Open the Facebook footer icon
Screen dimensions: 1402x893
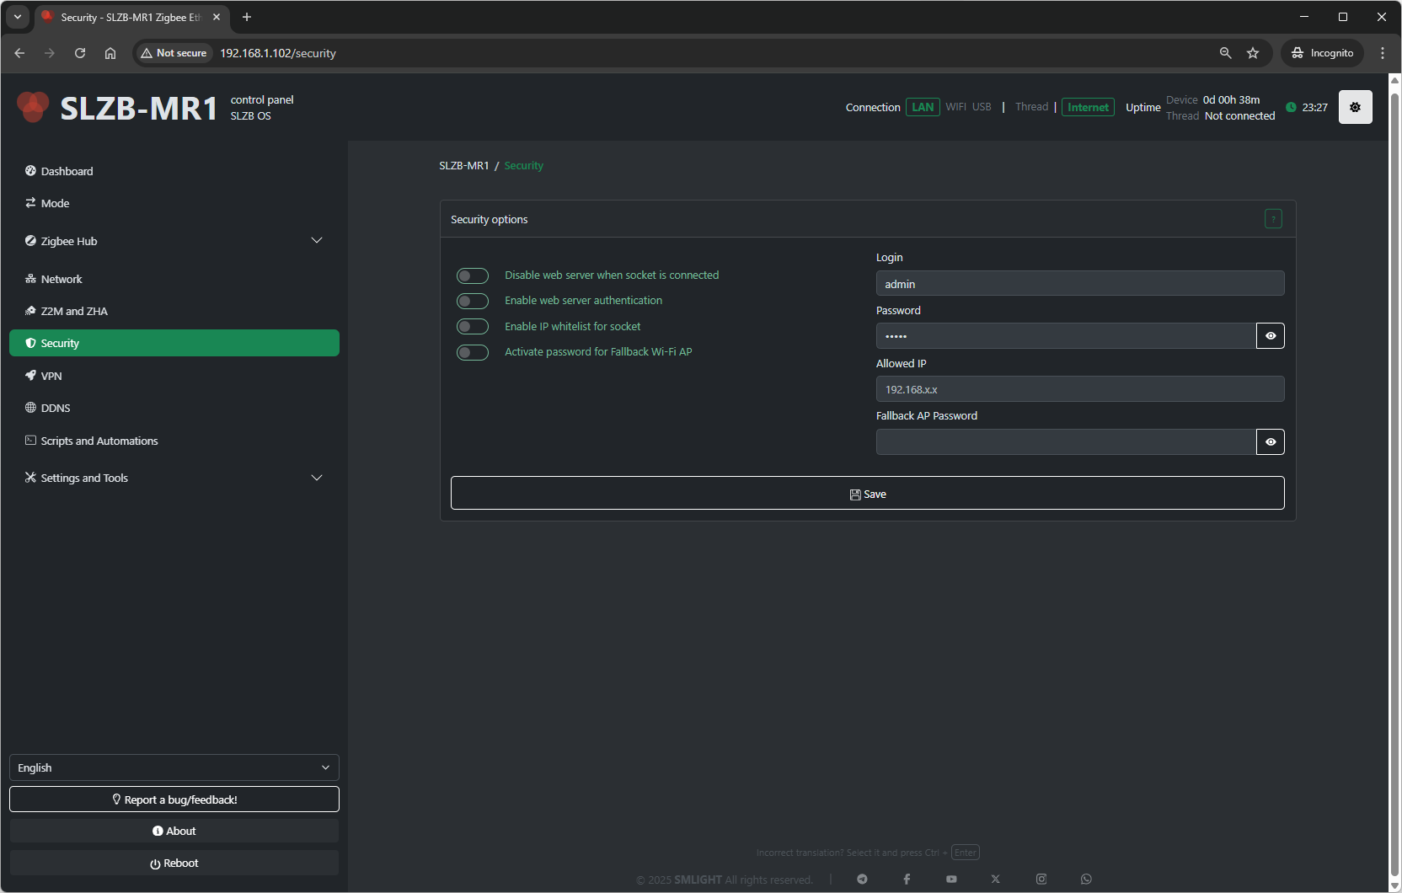[907, 879]
